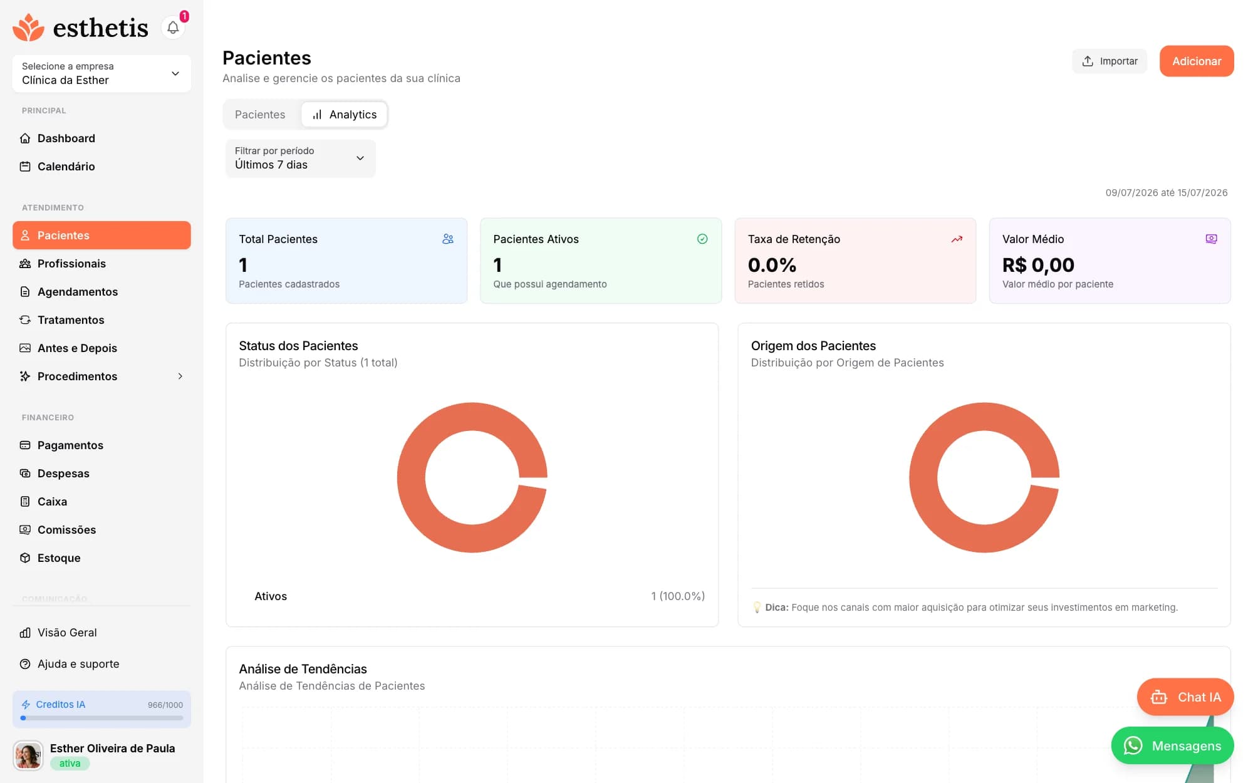Click the Profissionais group icon
This screenshot has width=1253, height=783.
click(x=25, y=264)
